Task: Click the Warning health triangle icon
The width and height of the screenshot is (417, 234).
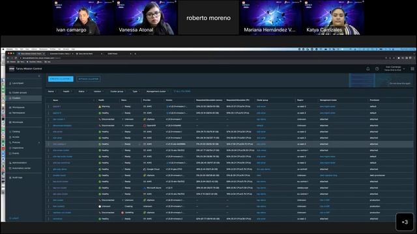Action: point(100,107)
